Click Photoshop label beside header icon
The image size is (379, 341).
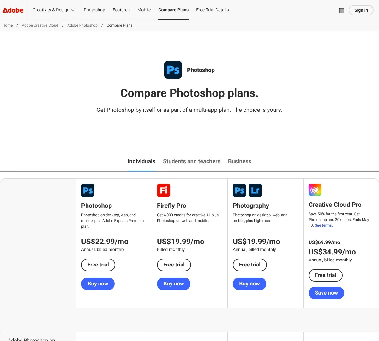(x=201, y=70)
